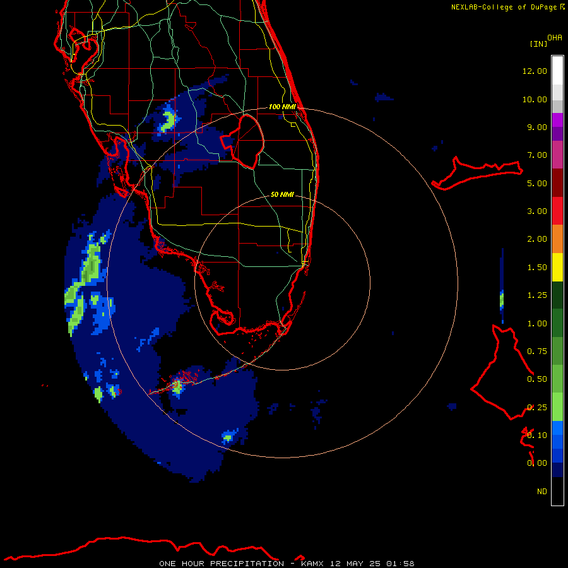Click the NEXLAB-College of DuPage credit text

pos(504,7)
